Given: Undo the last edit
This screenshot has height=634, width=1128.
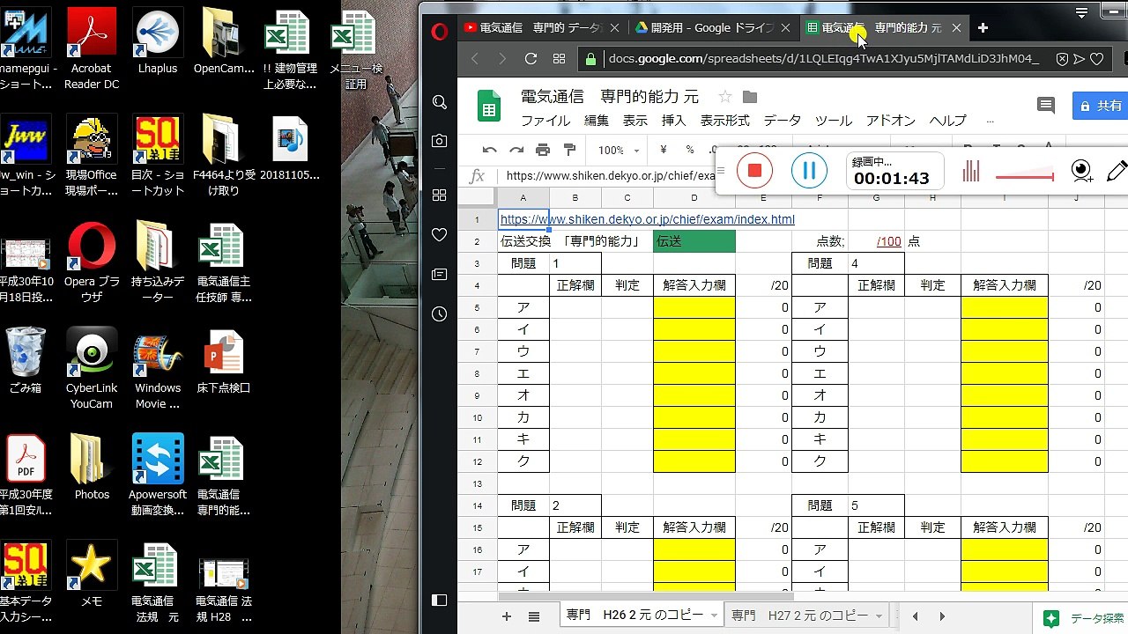Looking at the screenshot, I should pyautogui.click(x=489, y=150).
